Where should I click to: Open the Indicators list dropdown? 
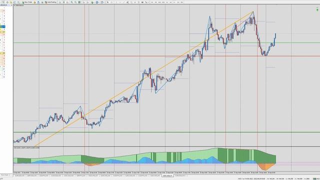[x=92, y=2]
